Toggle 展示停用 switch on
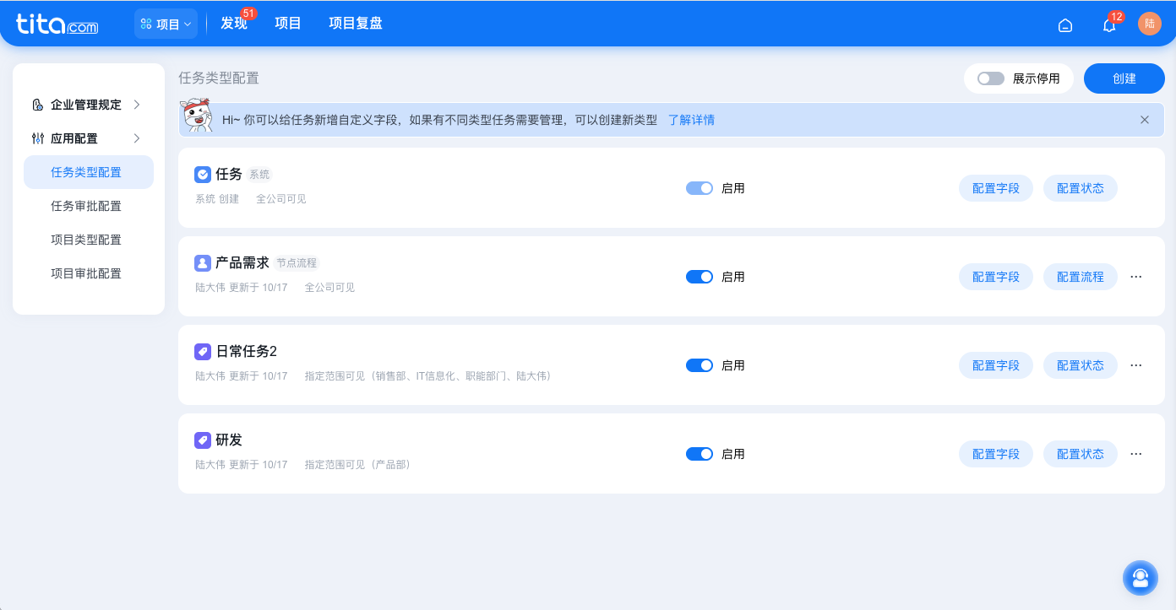The image size is (1176, 610). tap(989, 77)
